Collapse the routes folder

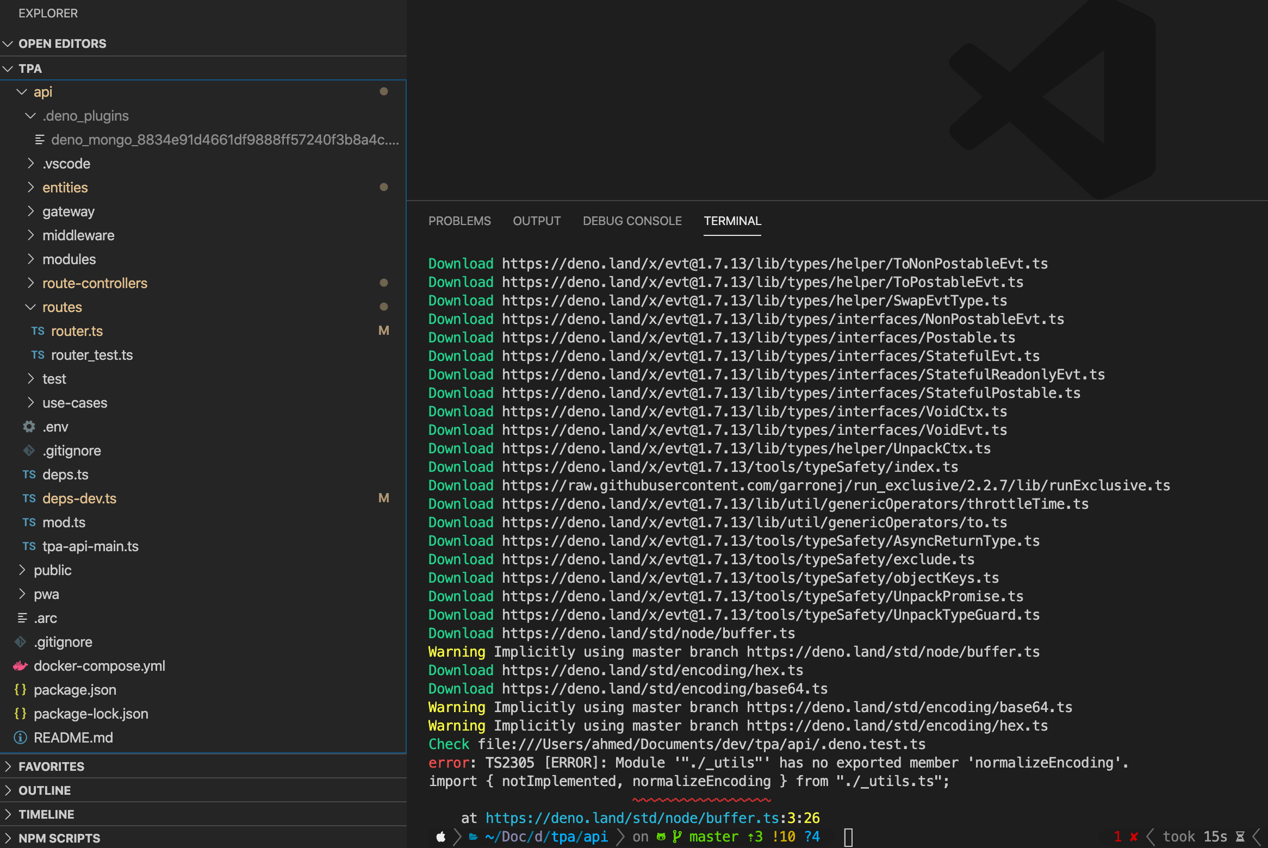30,307
